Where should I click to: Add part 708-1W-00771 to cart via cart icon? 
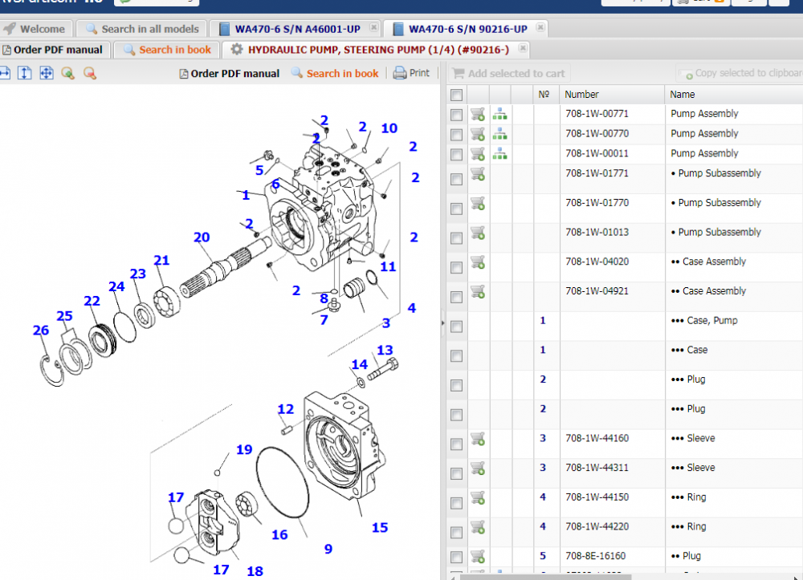coord(477,114)
